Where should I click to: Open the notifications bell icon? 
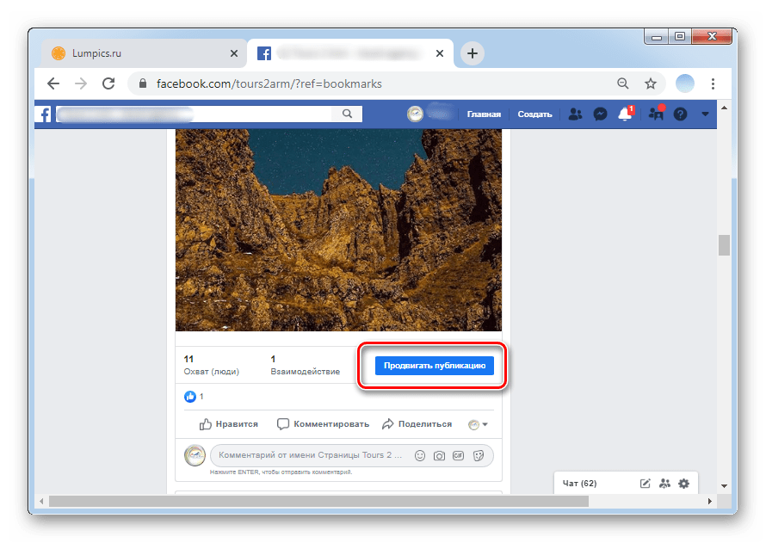click(x=626, y=114)
